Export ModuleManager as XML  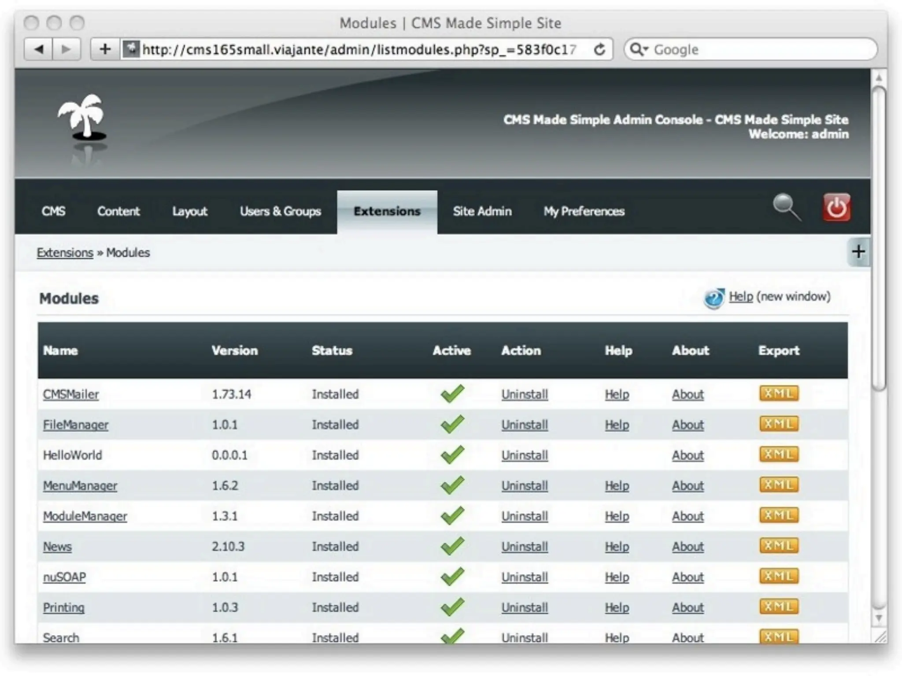779,515
